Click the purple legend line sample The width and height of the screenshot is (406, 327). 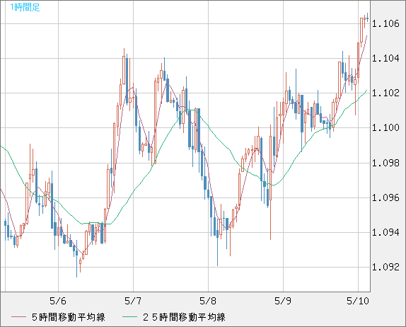pyautogui.click(x=18, y=317)
